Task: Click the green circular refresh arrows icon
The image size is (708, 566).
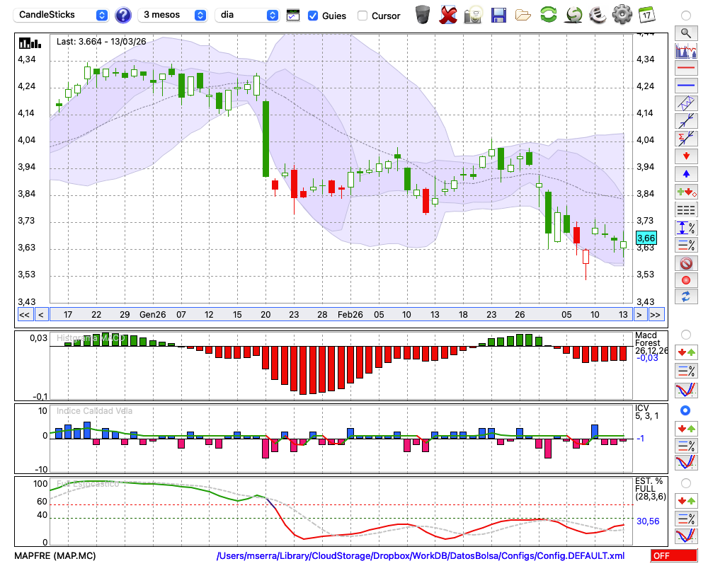Action: click(548, 15)
